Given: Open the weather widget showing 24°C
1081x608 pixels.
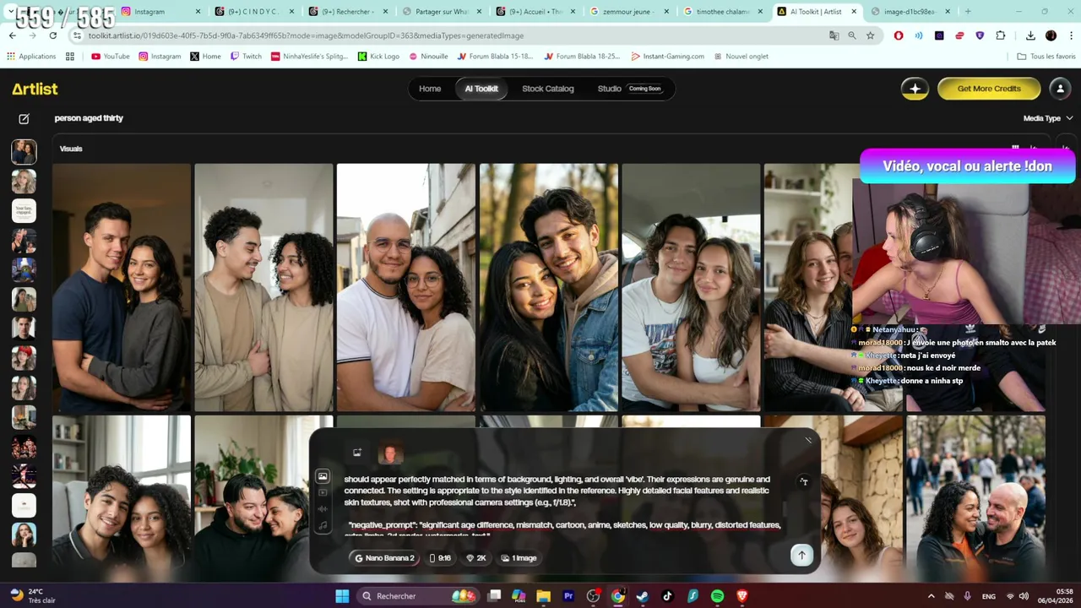Looking at the screenshot, I should point(32,596).
